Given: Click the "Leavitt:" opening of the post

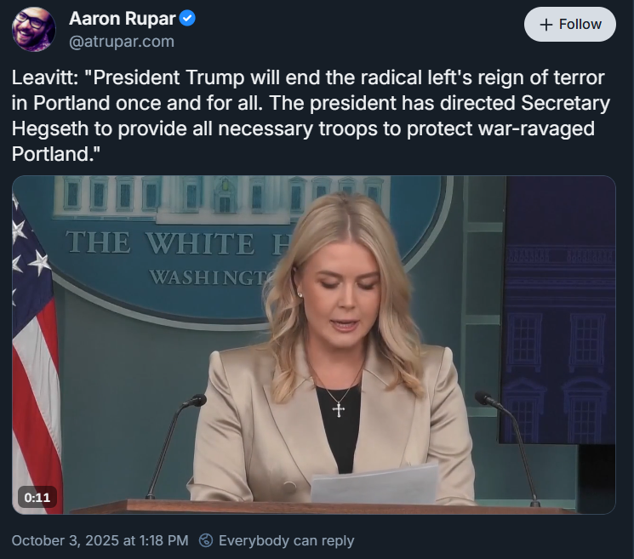Looking at the screenshot, I should pos(45,78).
